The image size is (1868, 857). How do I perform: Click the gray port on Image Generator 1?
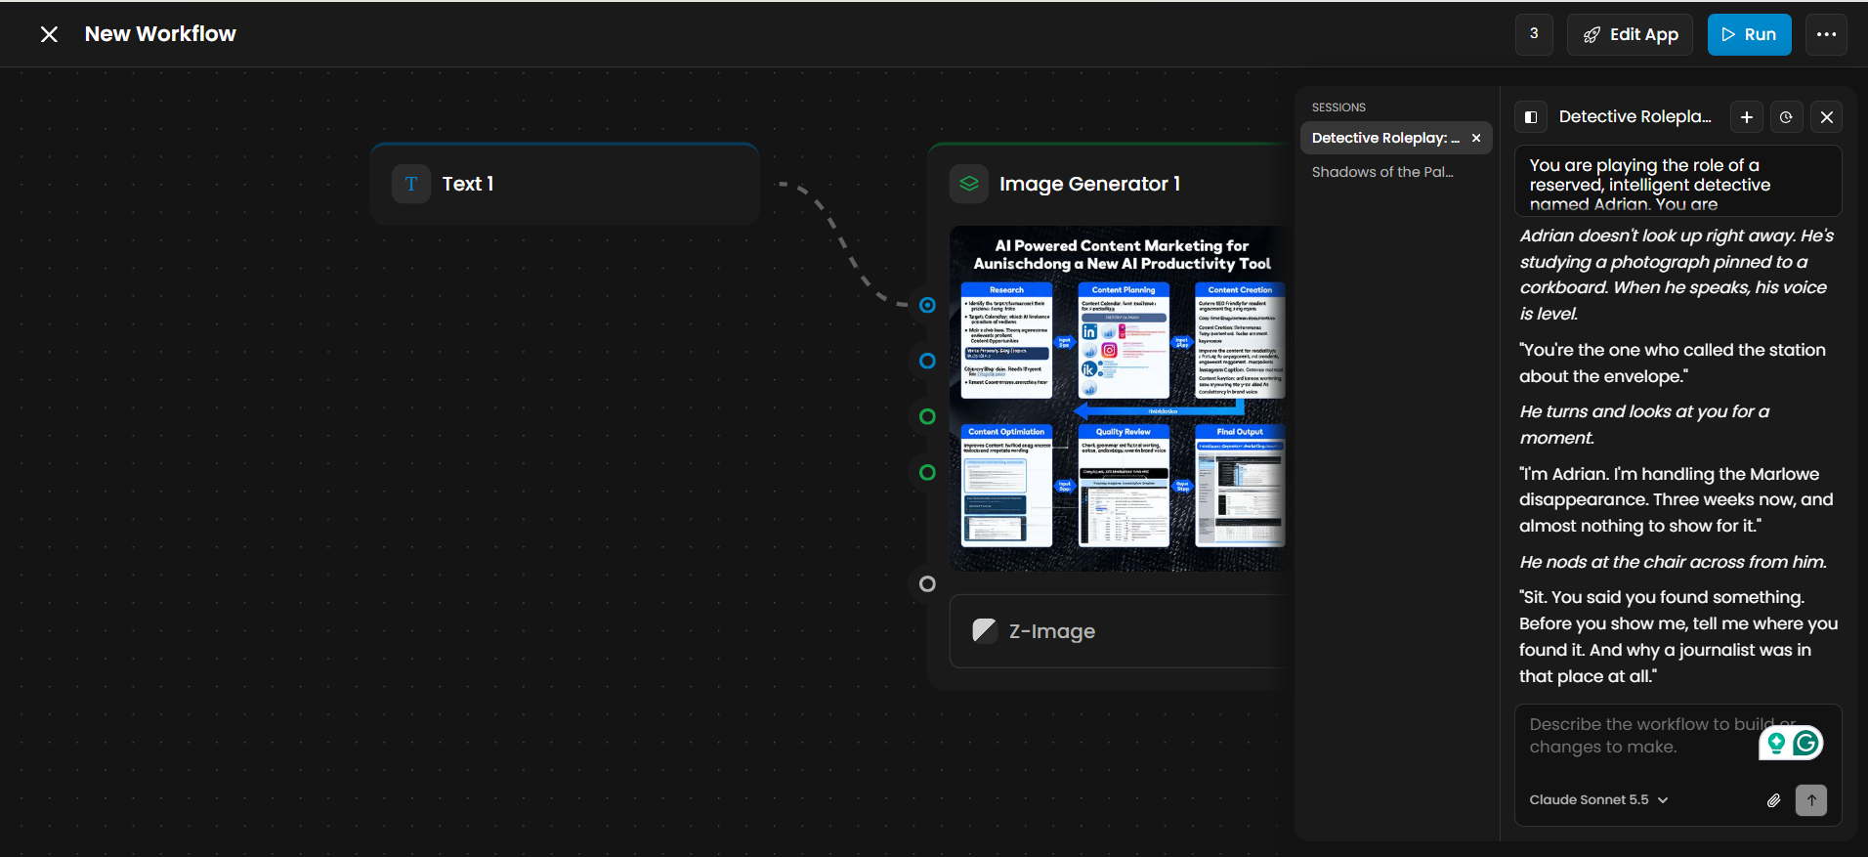coord(927,583)
